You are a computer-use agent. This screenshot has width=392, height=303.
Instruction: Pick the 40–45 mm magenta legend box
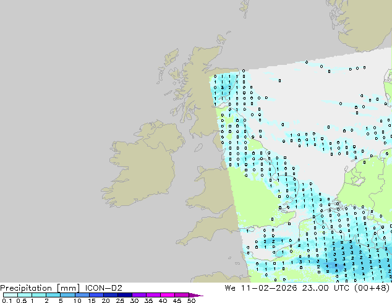(168, 295)
